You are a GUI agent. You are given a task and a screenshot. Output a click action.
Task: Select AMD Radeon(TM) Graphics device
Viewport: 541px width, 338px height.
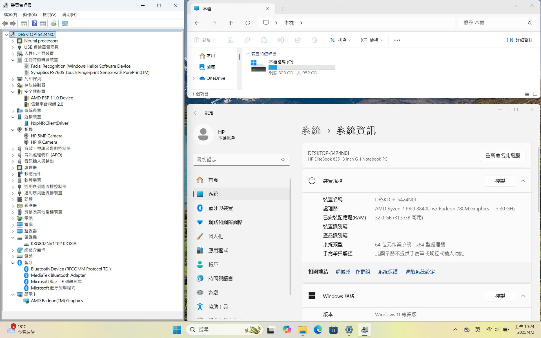[57, 301]
